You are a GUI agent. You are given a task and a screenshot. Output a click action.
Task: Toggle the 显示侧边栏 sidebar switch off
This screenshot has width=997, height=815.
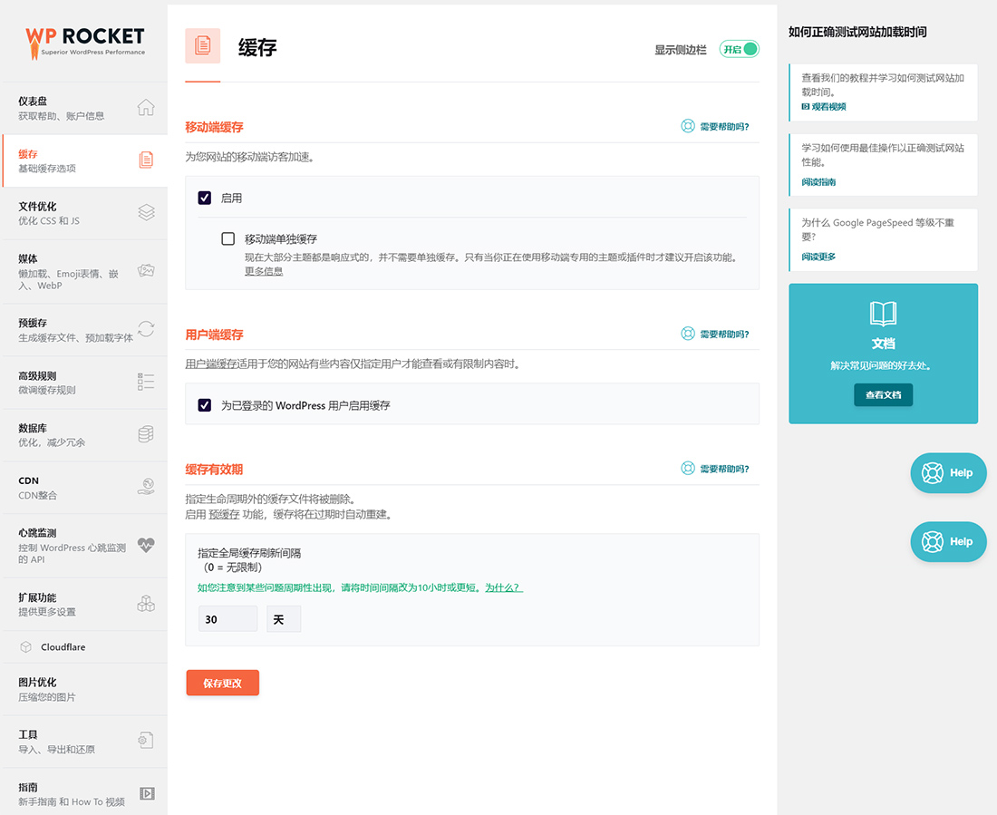point(739,50)
